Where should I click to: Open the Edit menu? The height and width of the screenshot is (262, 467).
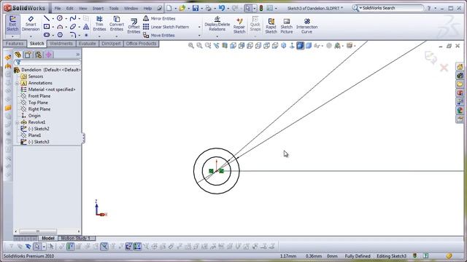[x=70, y=8]
